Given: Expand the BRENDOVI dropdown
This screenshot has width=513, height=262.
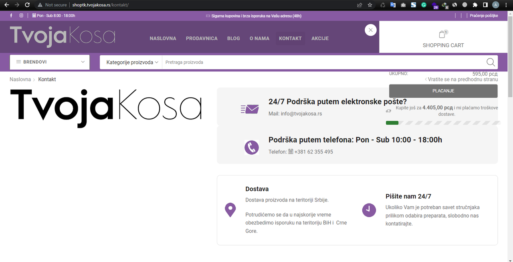Looking at the screenshot, I should (x=50, y=62).
